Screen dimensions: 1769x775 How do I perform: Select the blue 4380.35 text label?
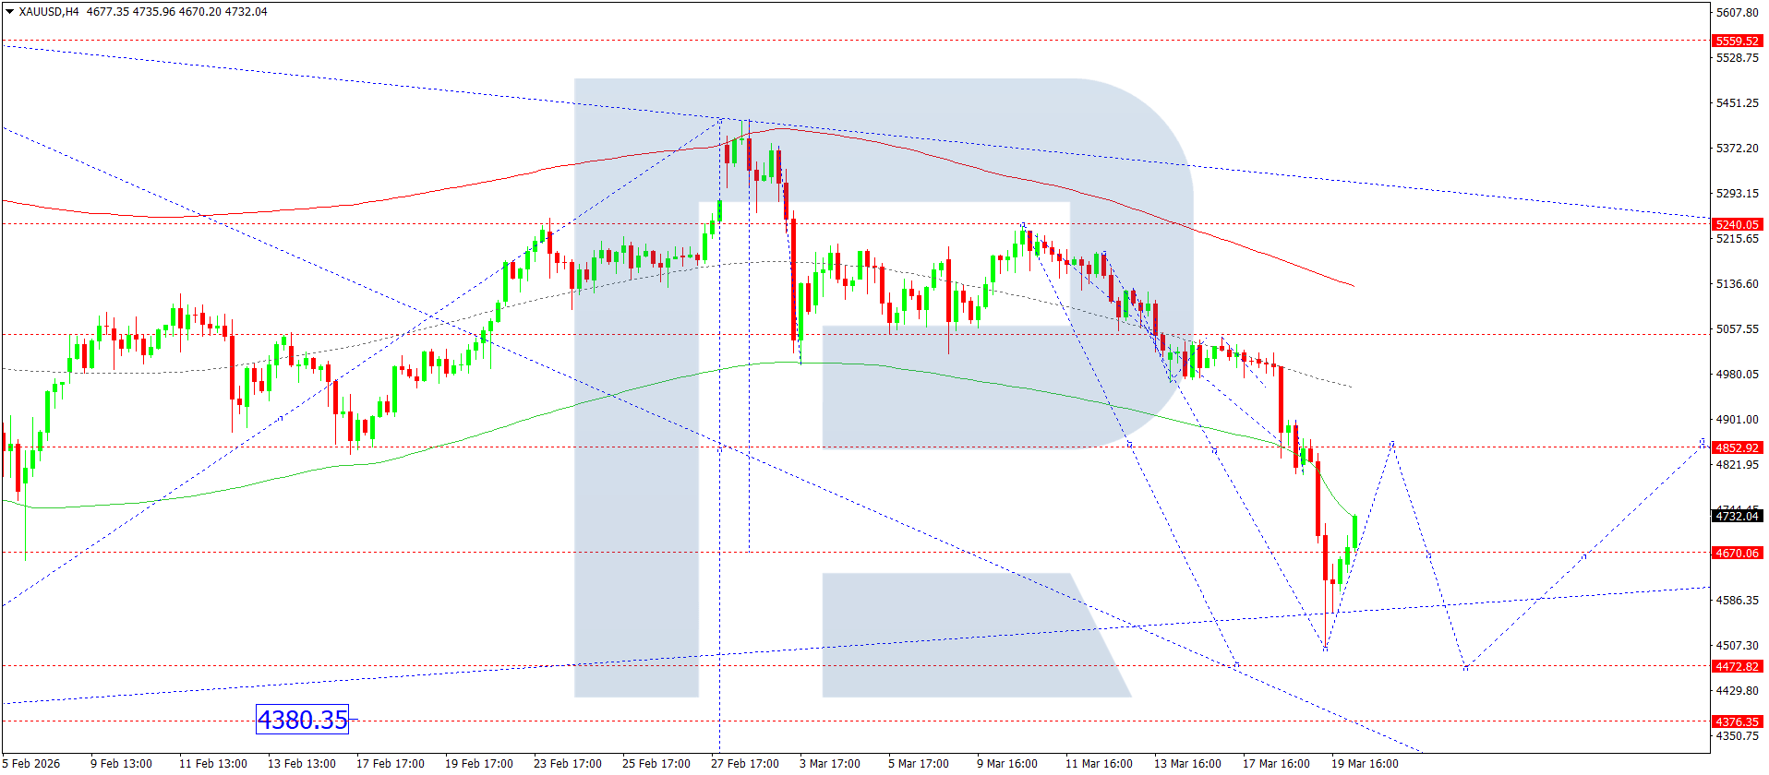(x=302, y=720)
